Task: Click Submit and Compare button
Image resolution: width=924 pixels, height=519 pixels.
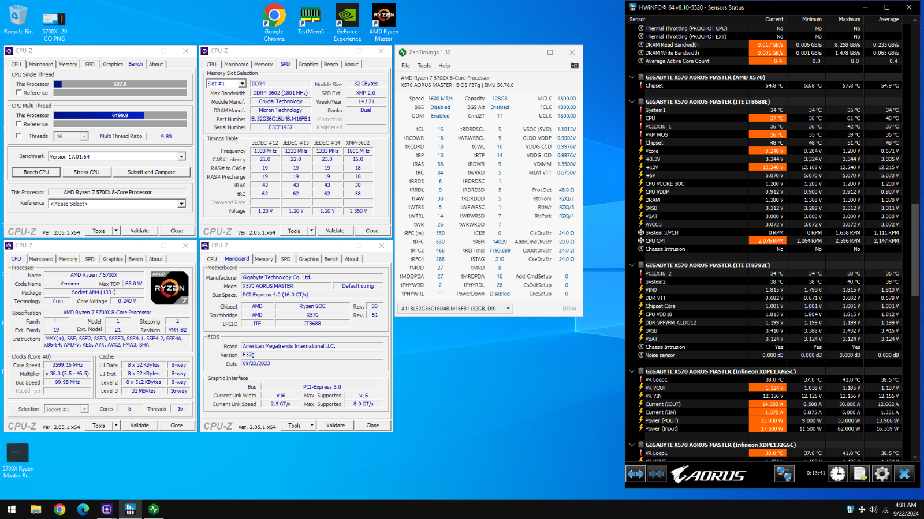Action: coord(151,172)
